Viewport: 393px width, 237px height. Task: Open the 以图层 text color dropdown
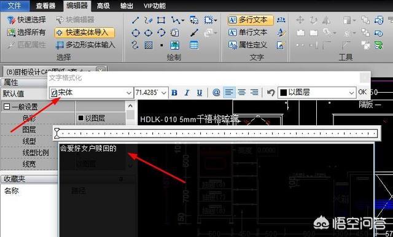tap(317, 93)
